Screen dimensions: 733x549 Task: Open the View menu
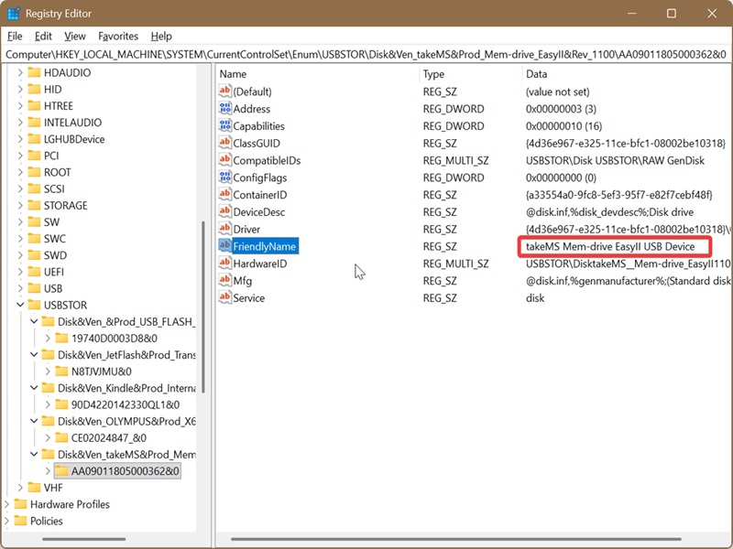[75, 37]
